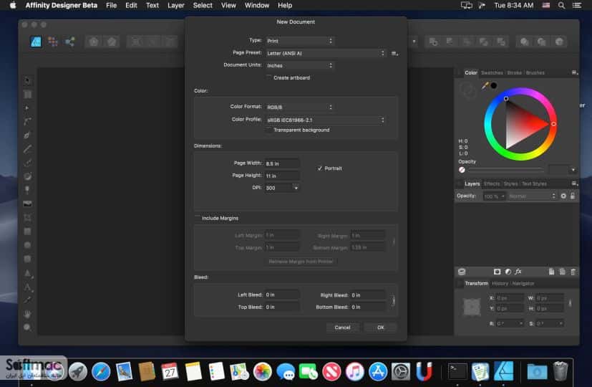Open the Type dropdown showing Print

(299, 40)
